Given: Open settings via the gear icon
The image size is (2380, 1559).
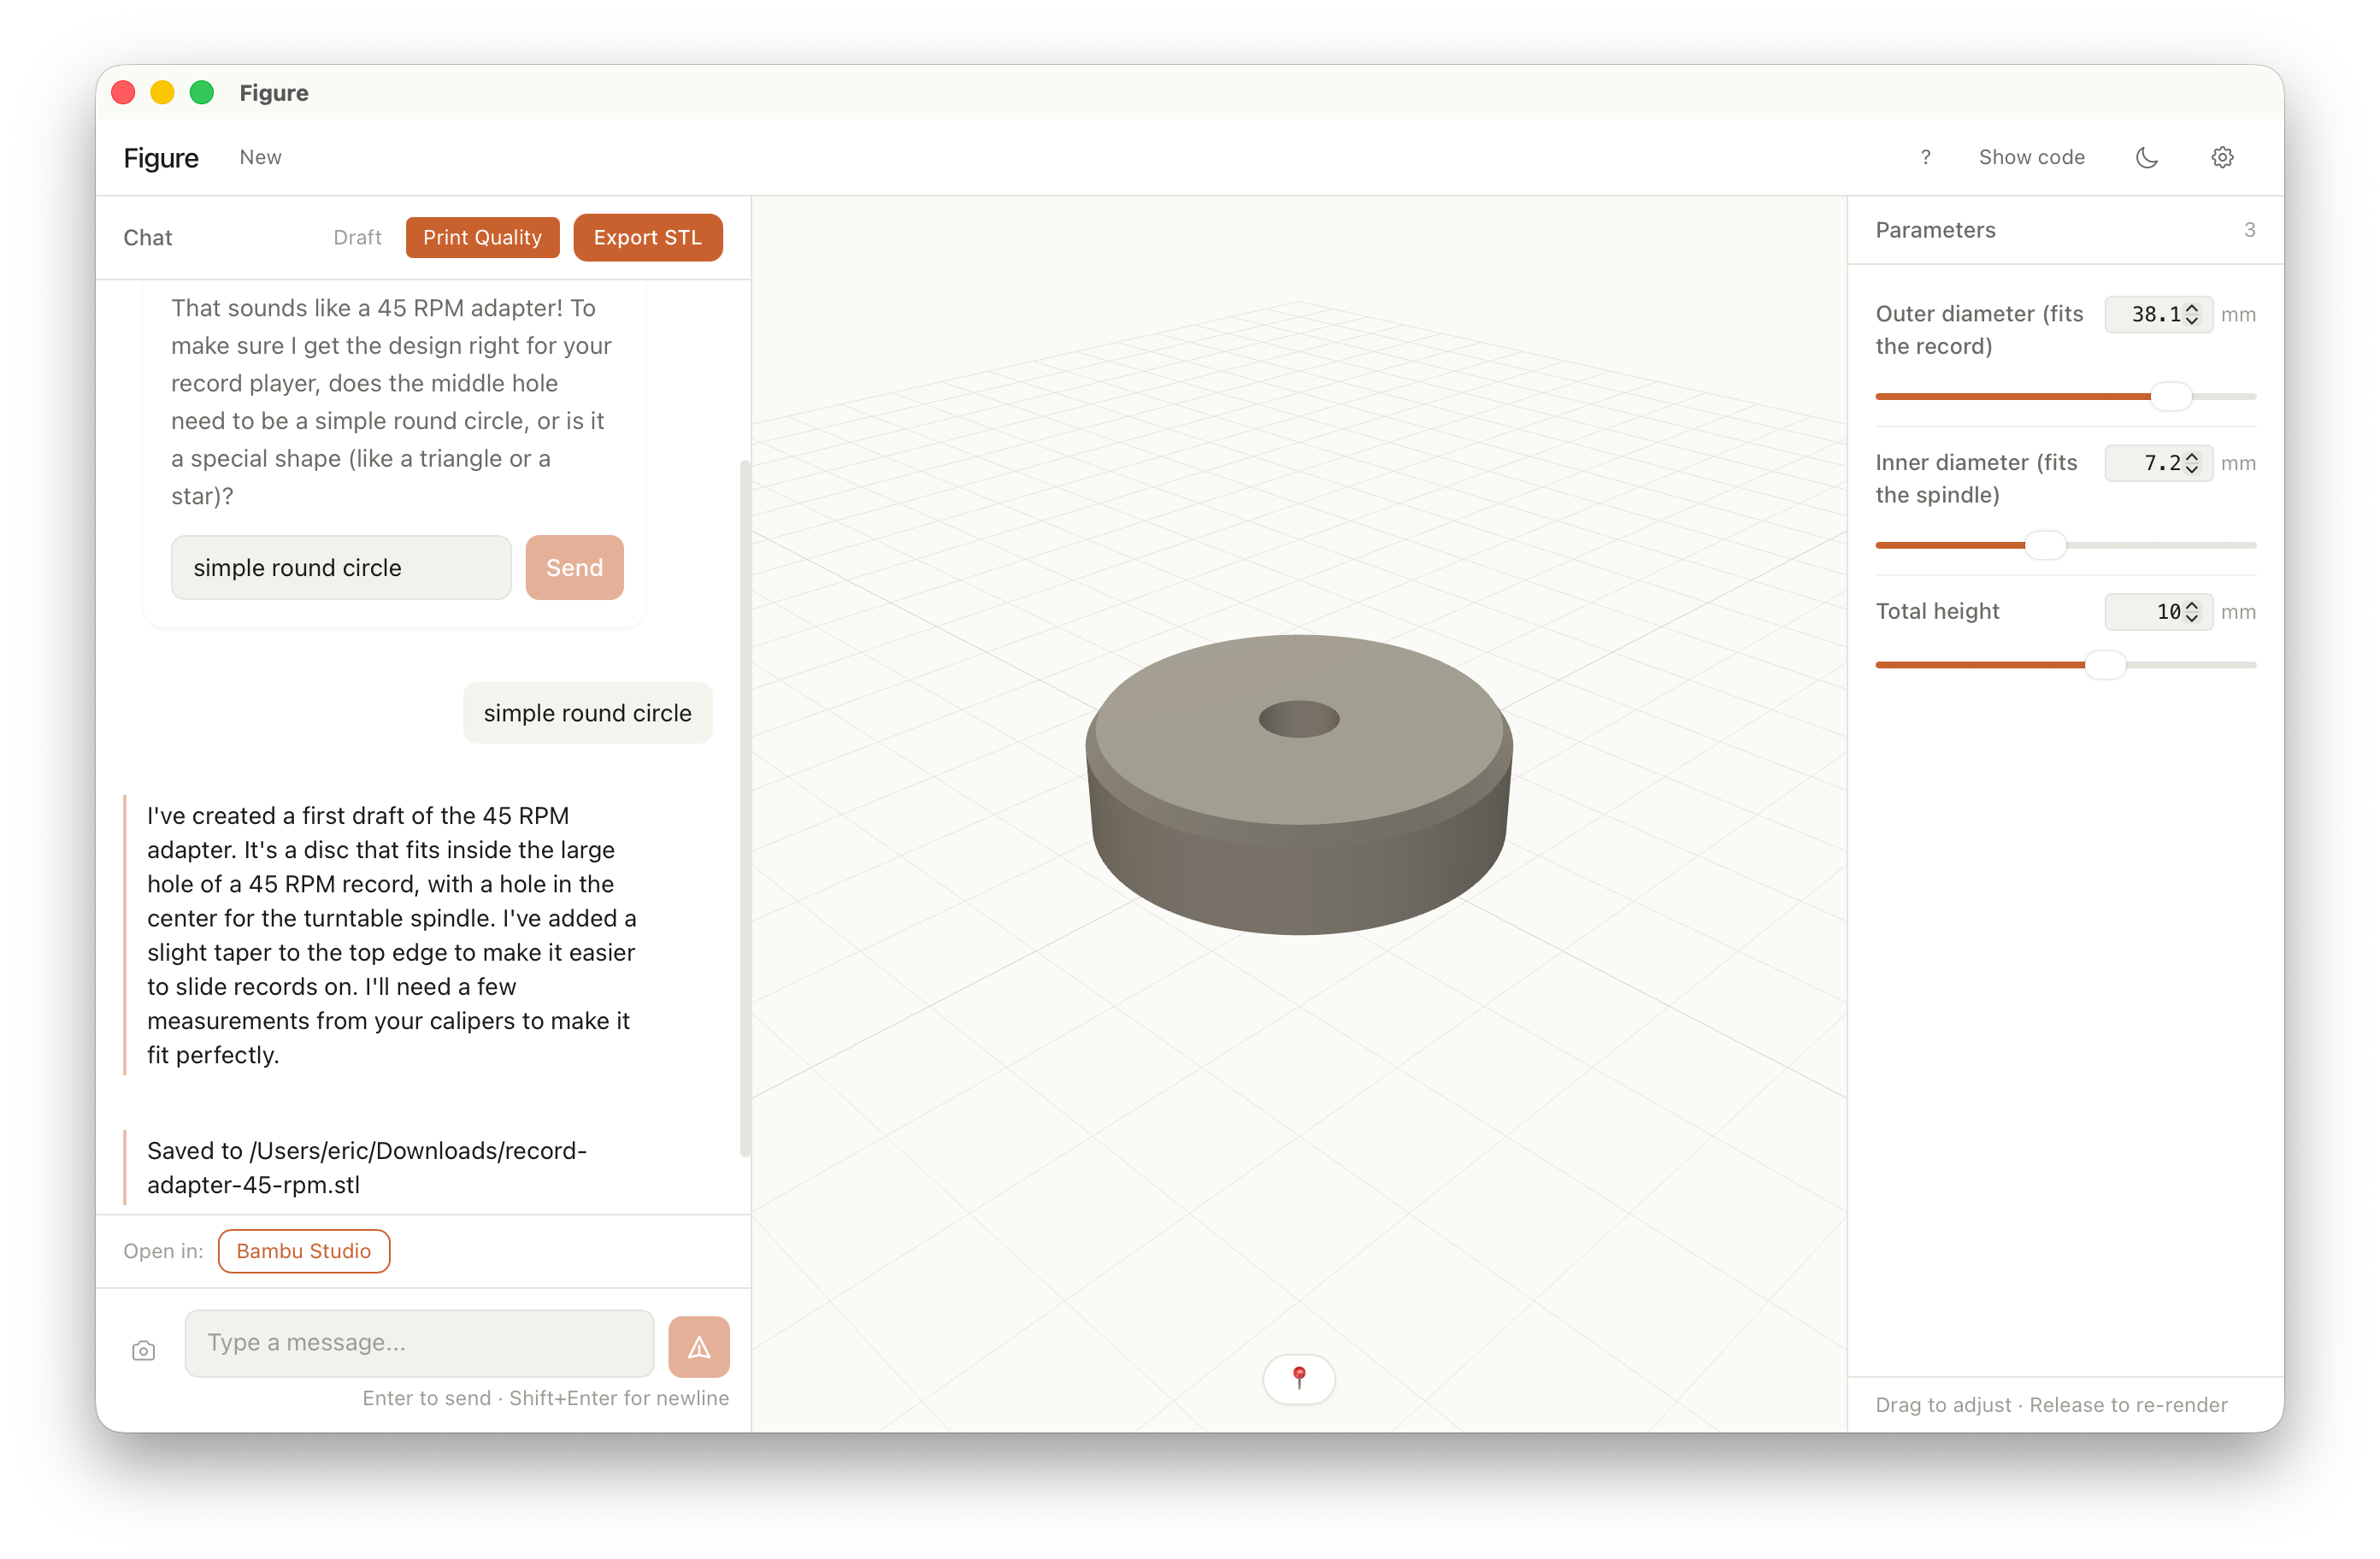Looking at the screenshot, I should pos(2222,157).
